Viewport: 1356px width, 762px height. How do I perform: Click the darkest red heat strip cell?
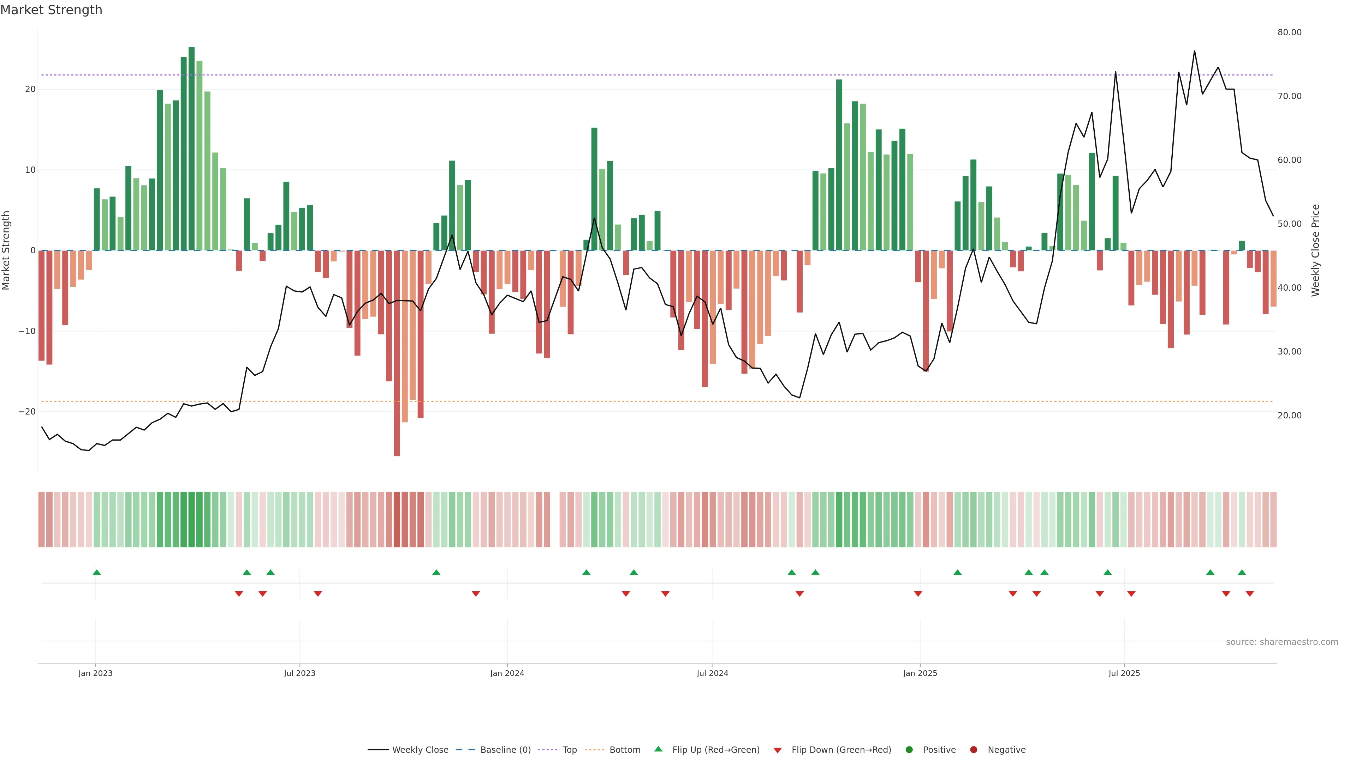coord(397,520)
